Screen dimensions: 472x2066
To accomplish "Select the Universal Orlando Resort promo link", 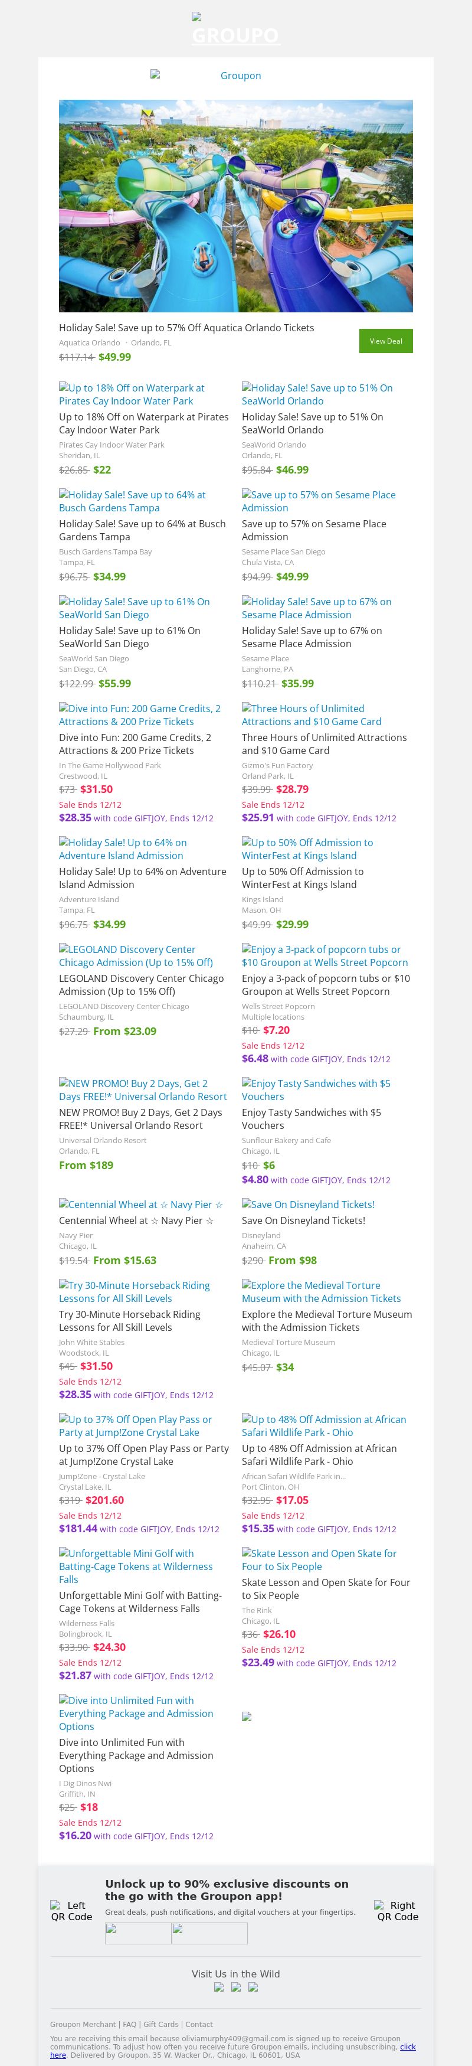I will click(143, 1089).
